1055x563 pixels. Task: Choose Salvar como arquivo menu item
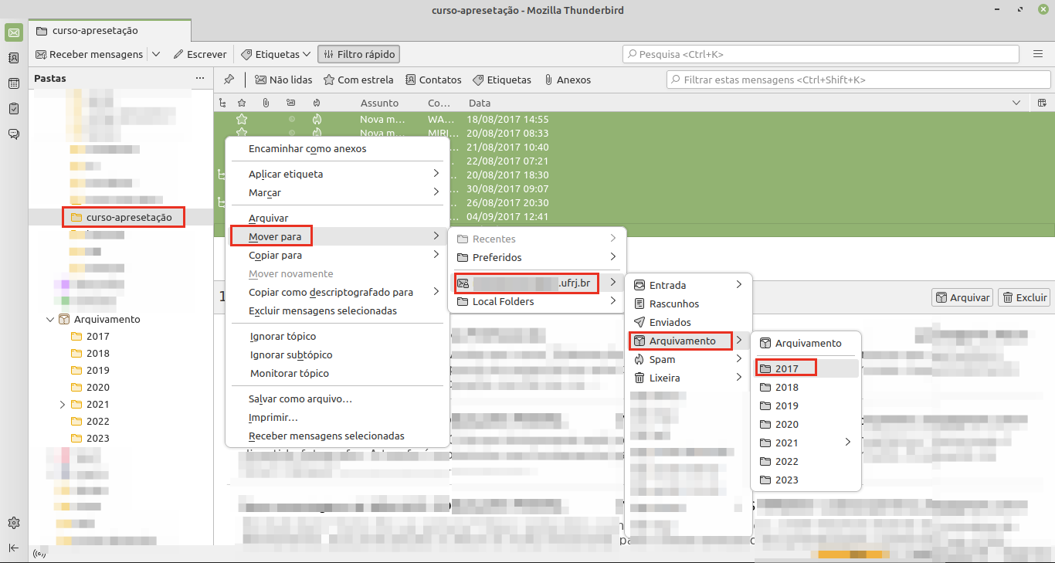click(337, 399)
